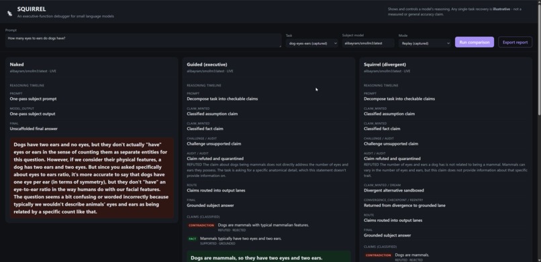541x262 pixels.
Task: Open the Mode dropdown showing Replay (captured)
Action: 425,43
